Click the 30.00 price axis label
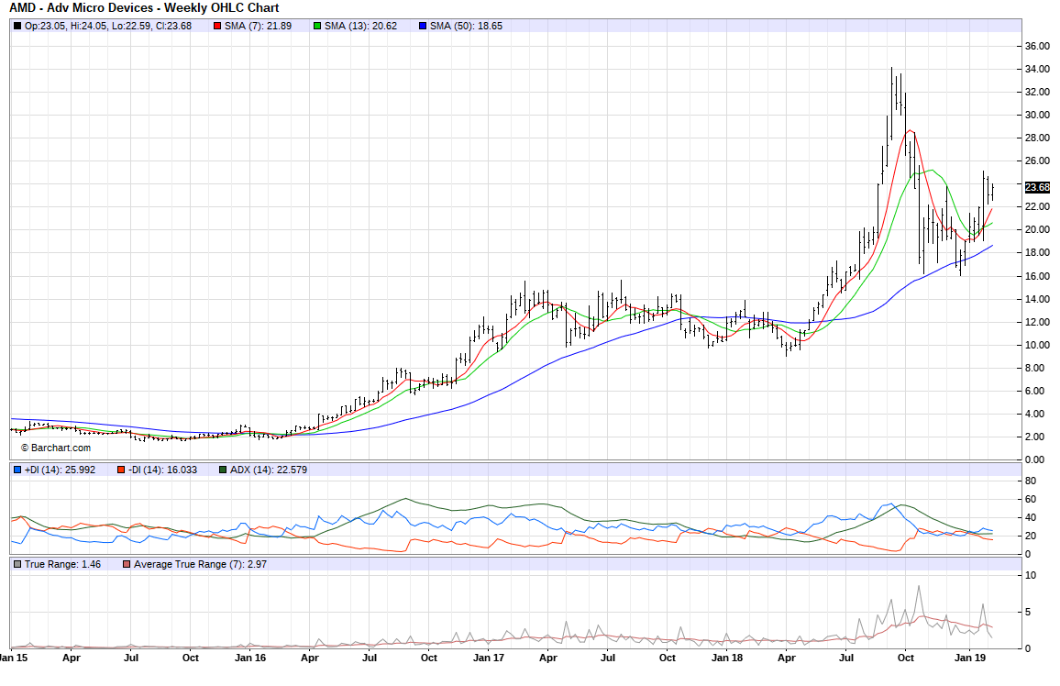 [x=1038, y=115]
